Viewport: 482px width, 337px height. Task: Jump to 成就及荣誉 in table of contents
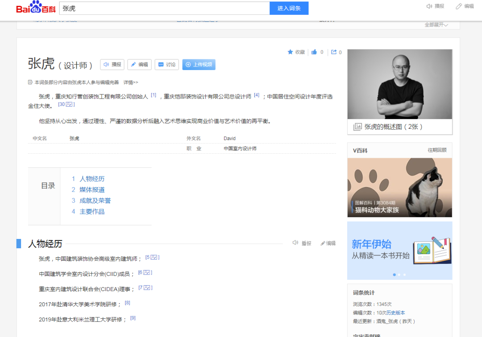click(x=95, y=201)
